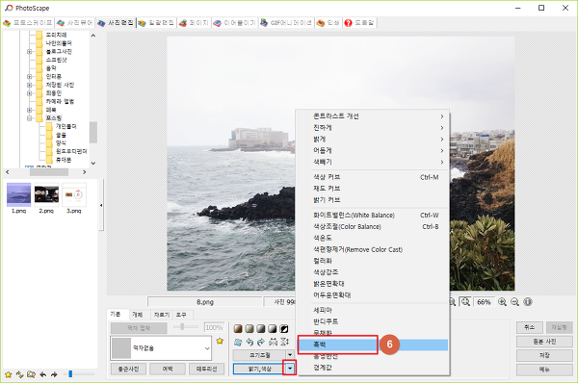Click the folder tree scroll-down arrow
The image size is (578, 383).
coord(93,164)
